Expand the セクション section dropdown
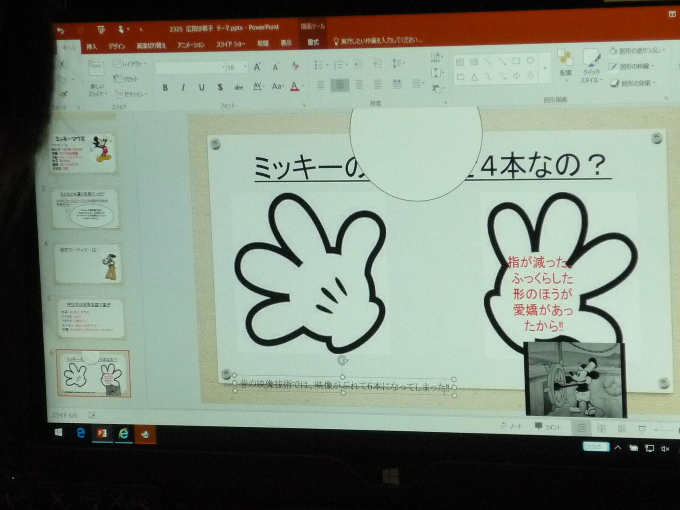 (131, 94)
